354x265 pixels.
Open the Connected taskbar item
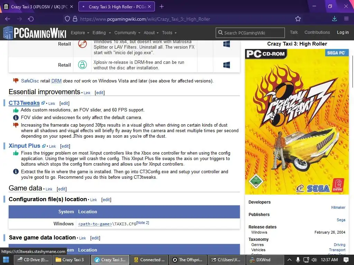click(x=149, y=259)
